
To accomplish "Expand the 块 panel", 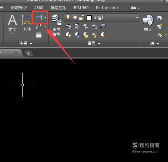I will 155,43.
